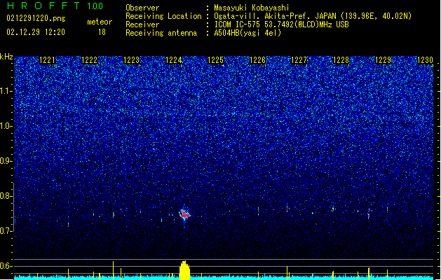Click the kHz axis unit label
The image size is (441, 280).
[x=6, y=57]
